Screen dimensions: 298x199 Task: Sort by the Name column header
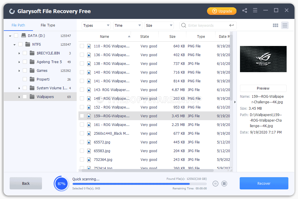tap(104, 36)
